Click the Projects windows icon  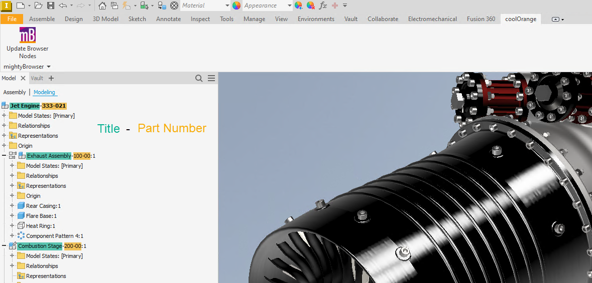point(114,6)
